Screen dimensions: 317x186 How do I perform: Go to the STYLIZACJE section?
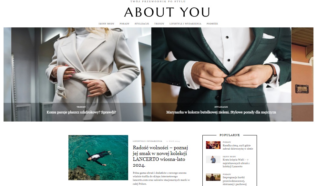pyautogui.click(x=142, y=24)
